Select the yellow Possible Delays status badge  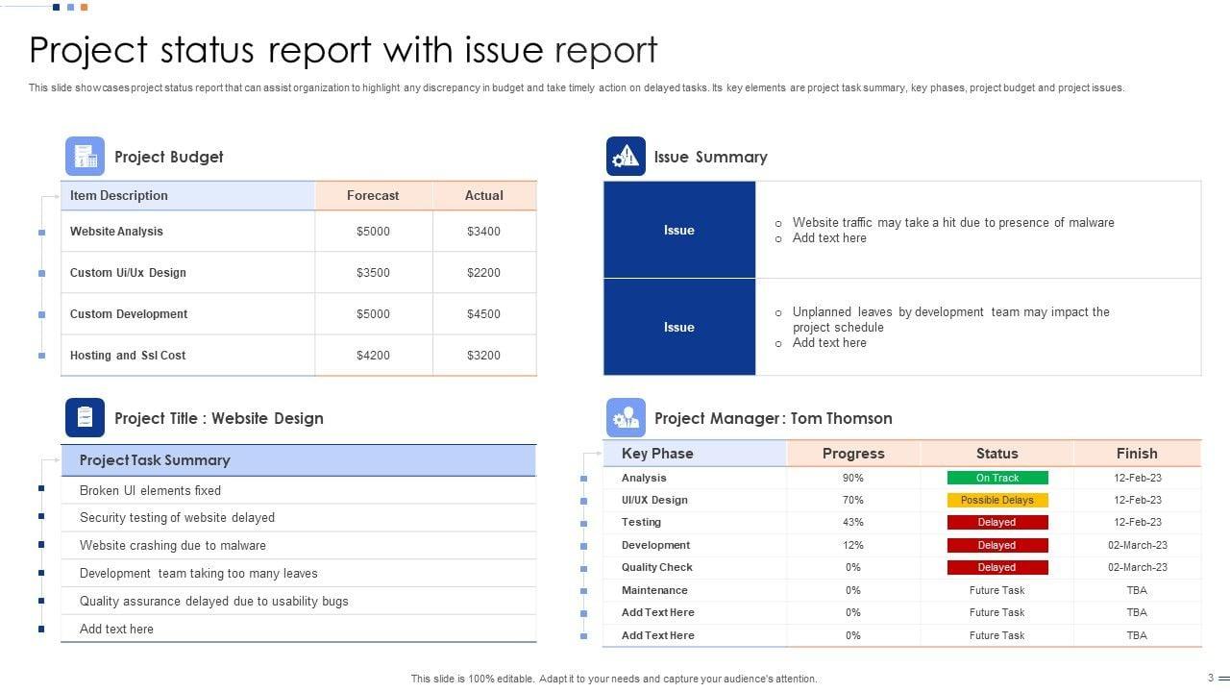pos(996,500)
